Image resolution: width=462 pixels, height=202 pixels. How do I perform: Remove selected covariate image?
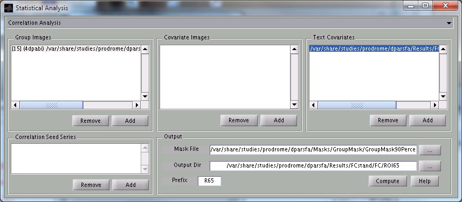(x=239, y=120)
